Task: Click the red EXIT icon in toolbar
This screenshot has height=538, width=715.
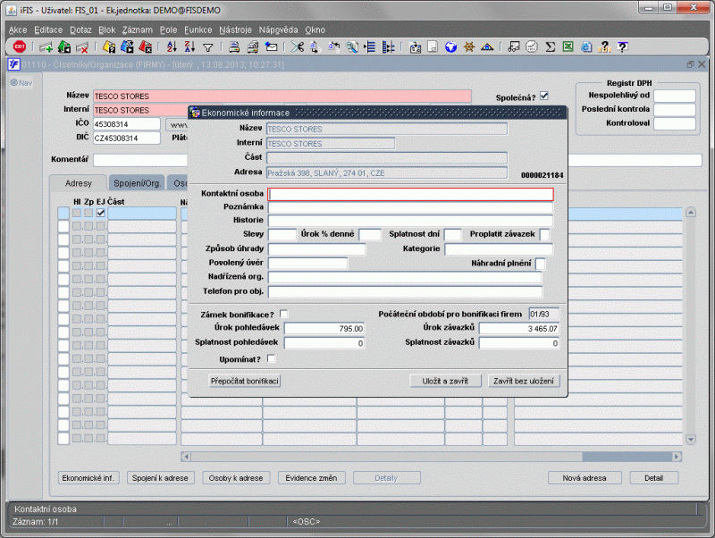Action: pos(20,46)
